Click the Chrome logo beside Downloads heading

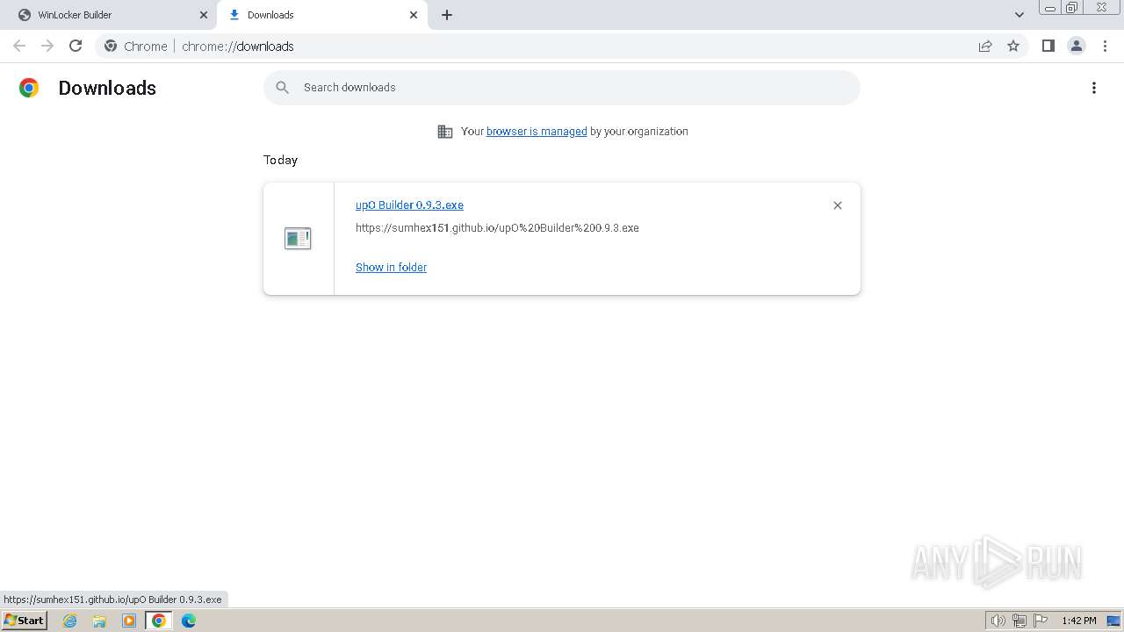[29, 88]
